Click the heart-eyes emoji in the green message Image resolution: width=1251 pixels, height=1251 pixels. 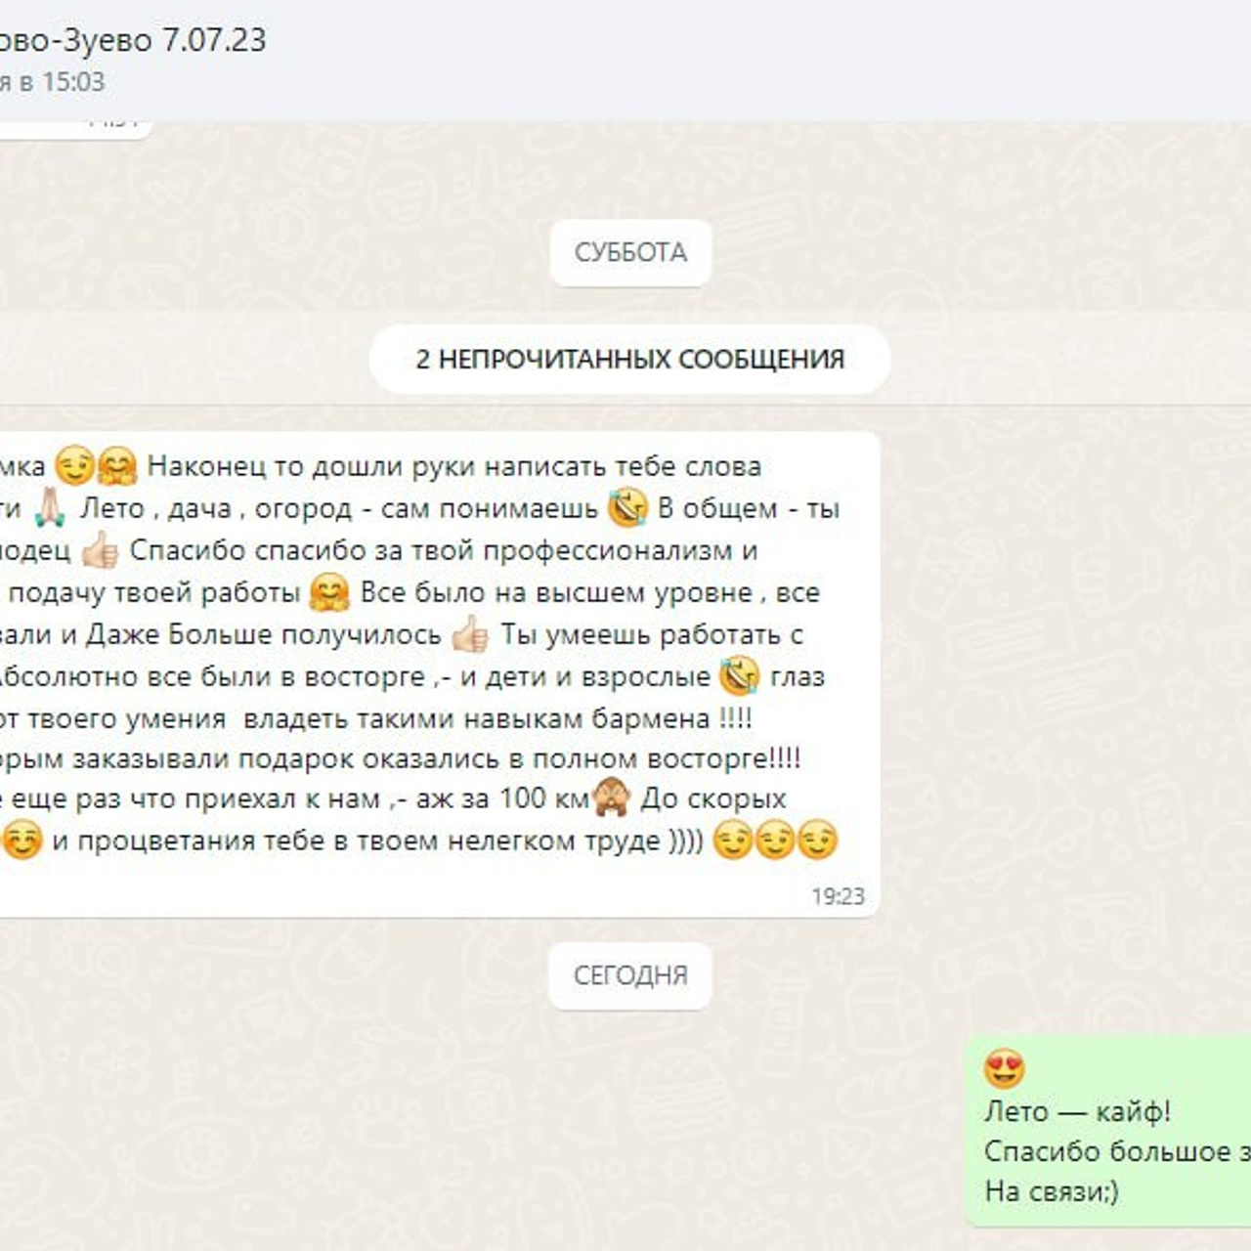pos(1004,1069)
